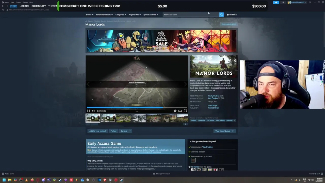Open Friends & Chat

pyautogui.click(x=316, y=174)
